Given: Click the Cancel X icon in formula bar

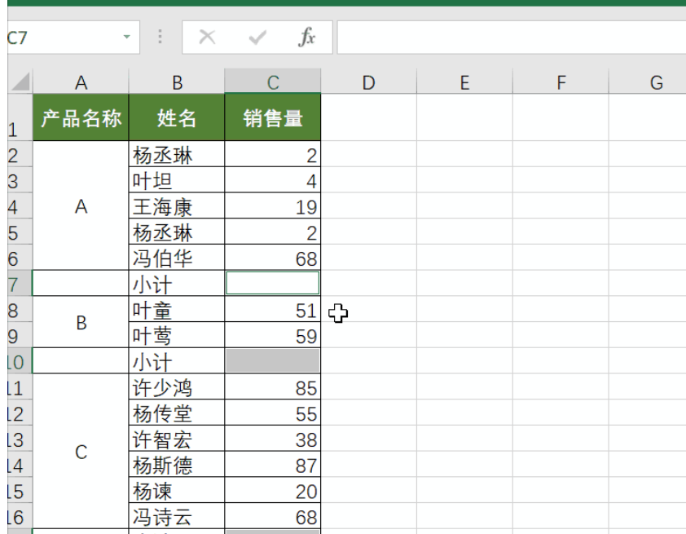Looking at the screenshot, I should pyautogui.click(x=207, y=38).
